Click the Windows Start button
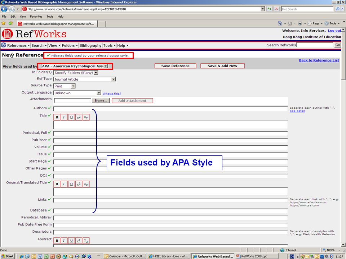 click(x=8, y=256)
